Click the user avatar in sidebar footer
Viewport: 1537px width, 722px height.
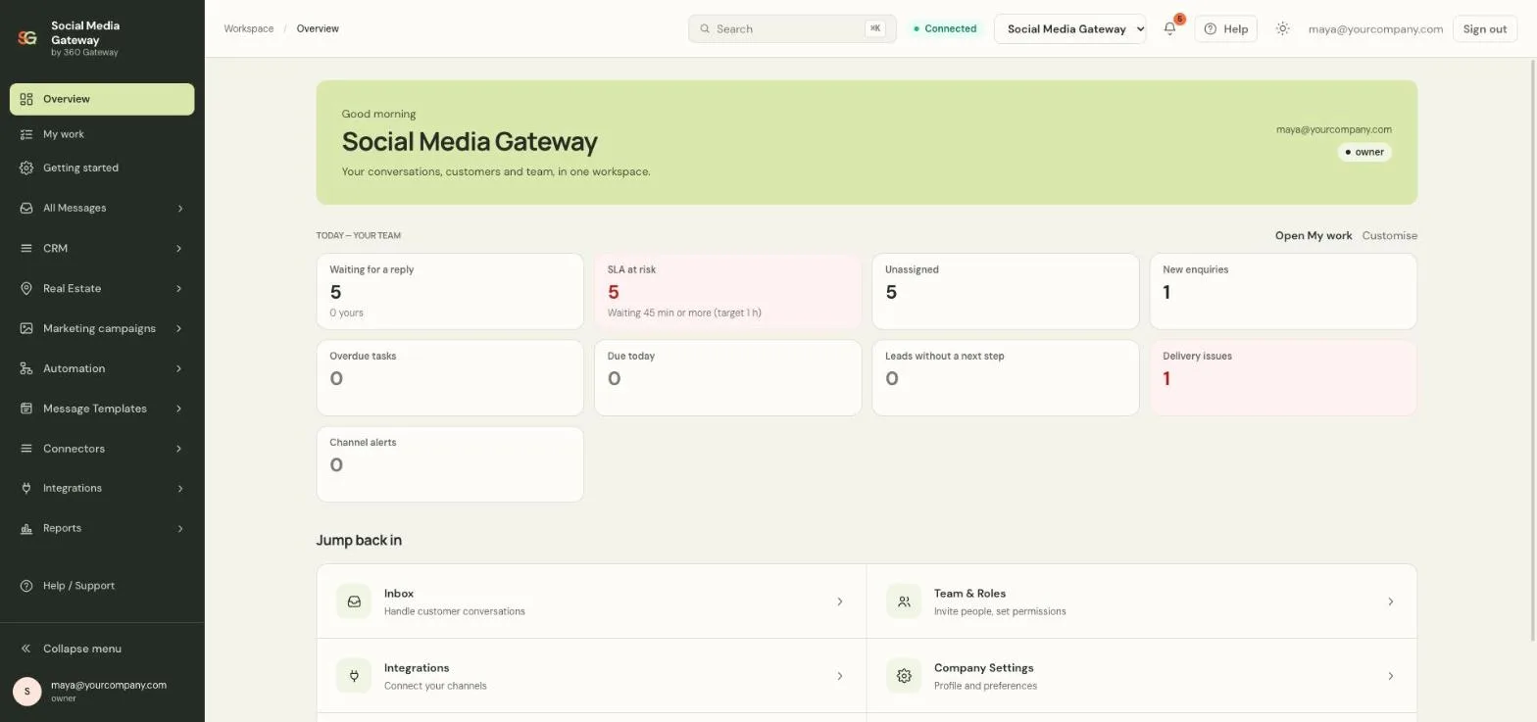[x=26, y=691]
